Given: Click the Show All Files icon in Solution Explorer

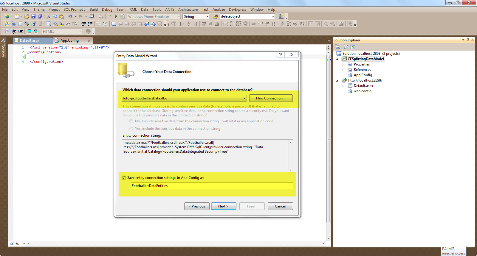Looking at the screenshot, I should [346, 47].
